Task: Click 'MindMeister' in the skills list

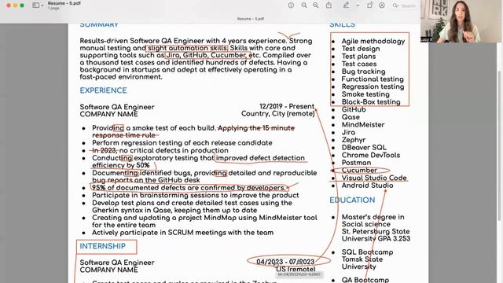Action: 363,125
